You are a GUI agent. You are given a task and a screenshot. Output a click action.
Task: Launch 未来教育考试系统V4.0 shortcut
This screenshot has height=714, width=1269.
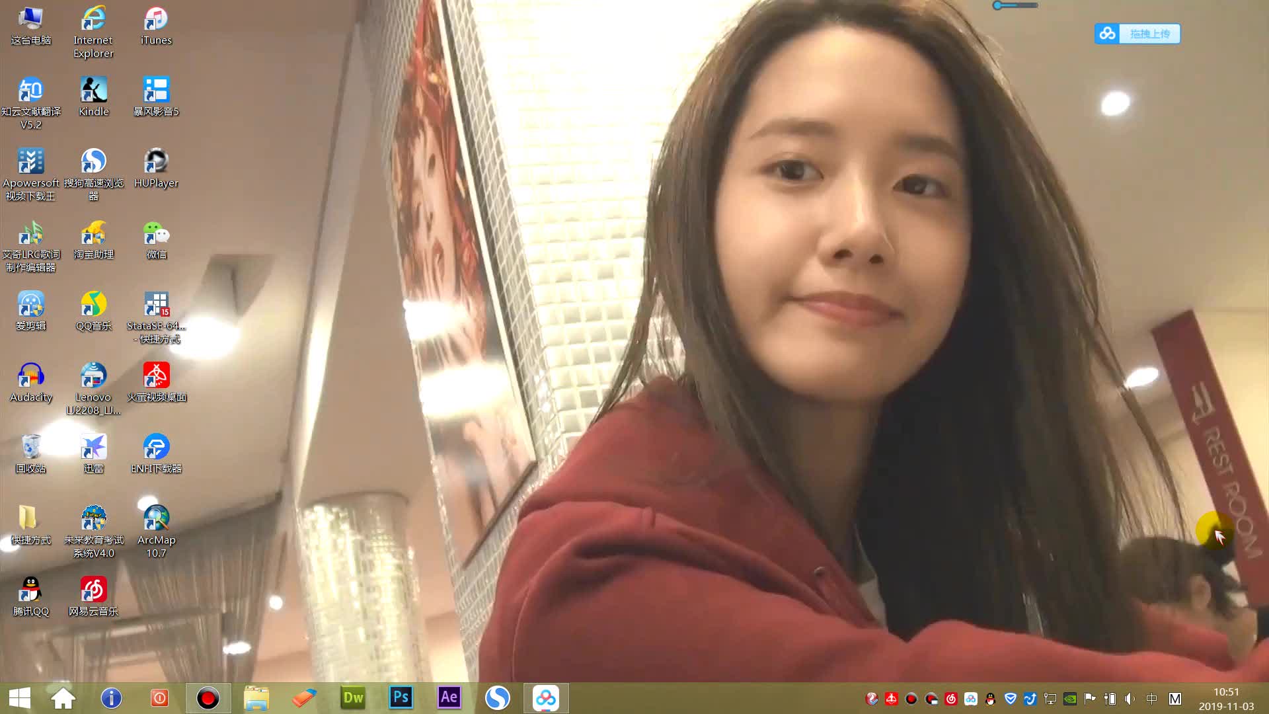(93, 532)
